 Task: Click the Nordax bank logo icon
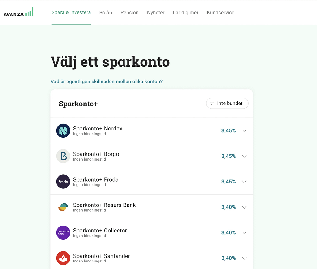(63, 130)
